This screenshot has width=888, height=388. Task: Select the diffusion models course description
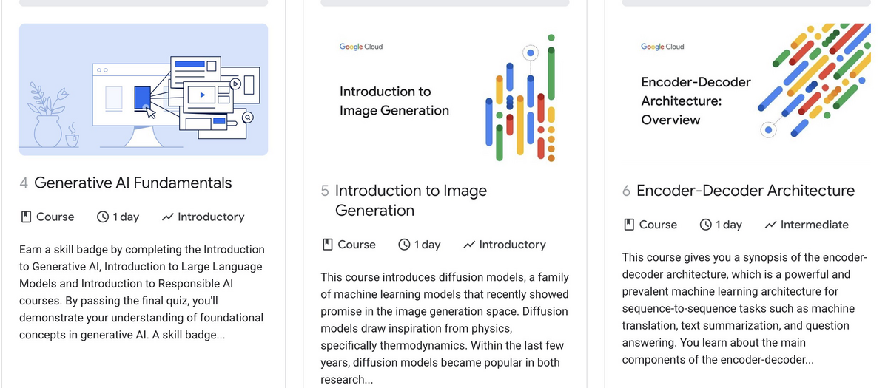445,328
